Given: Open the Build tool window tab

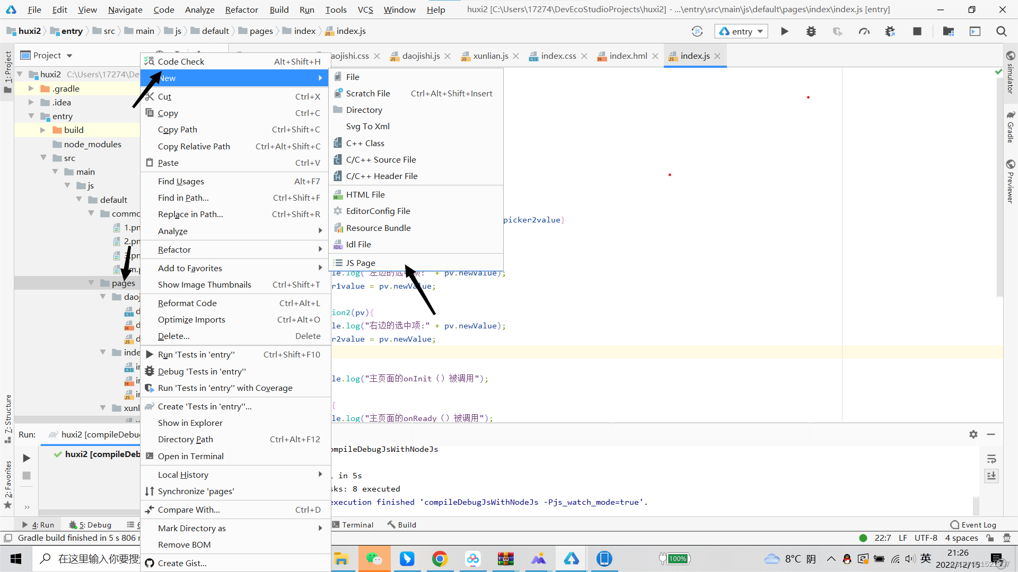Looking at the screenshot, I should 402,525.
